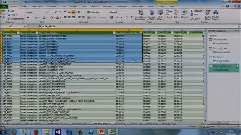Switch to the Power Query ribbon tab
Viewport: 241px width, 135px height.
[x=137, y=6]
